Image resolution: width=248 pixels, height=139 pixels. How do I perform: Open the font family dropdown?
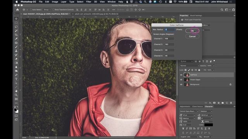[x=189, y=111]
